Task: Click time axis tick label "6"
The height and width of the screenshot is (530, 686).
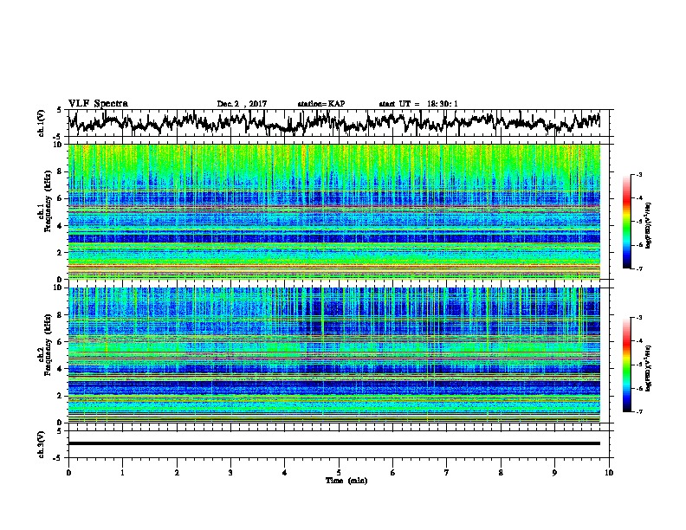Action: tap(393, 473)
